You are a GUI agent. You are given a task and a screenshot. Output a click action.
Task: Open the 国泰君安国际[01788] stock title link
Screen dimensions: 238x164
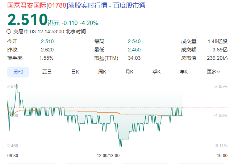point(76,6)
